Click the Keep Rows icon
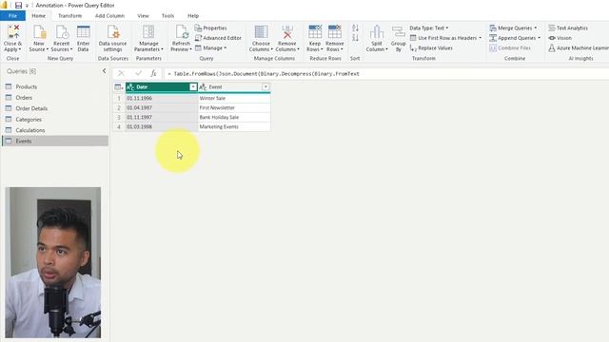Image resolution: width=609 pixels, height=342 pixels. click(315, 32)
